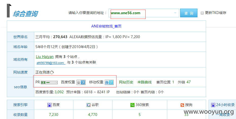Click the 百度索引量 value 3,092
This screenshot has width=236, height=119.
click(x=59, y=92)
